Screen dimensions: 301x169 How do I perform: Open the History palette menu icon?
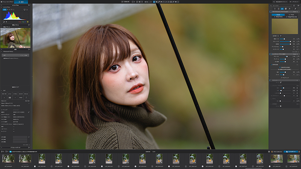[29, 50]
